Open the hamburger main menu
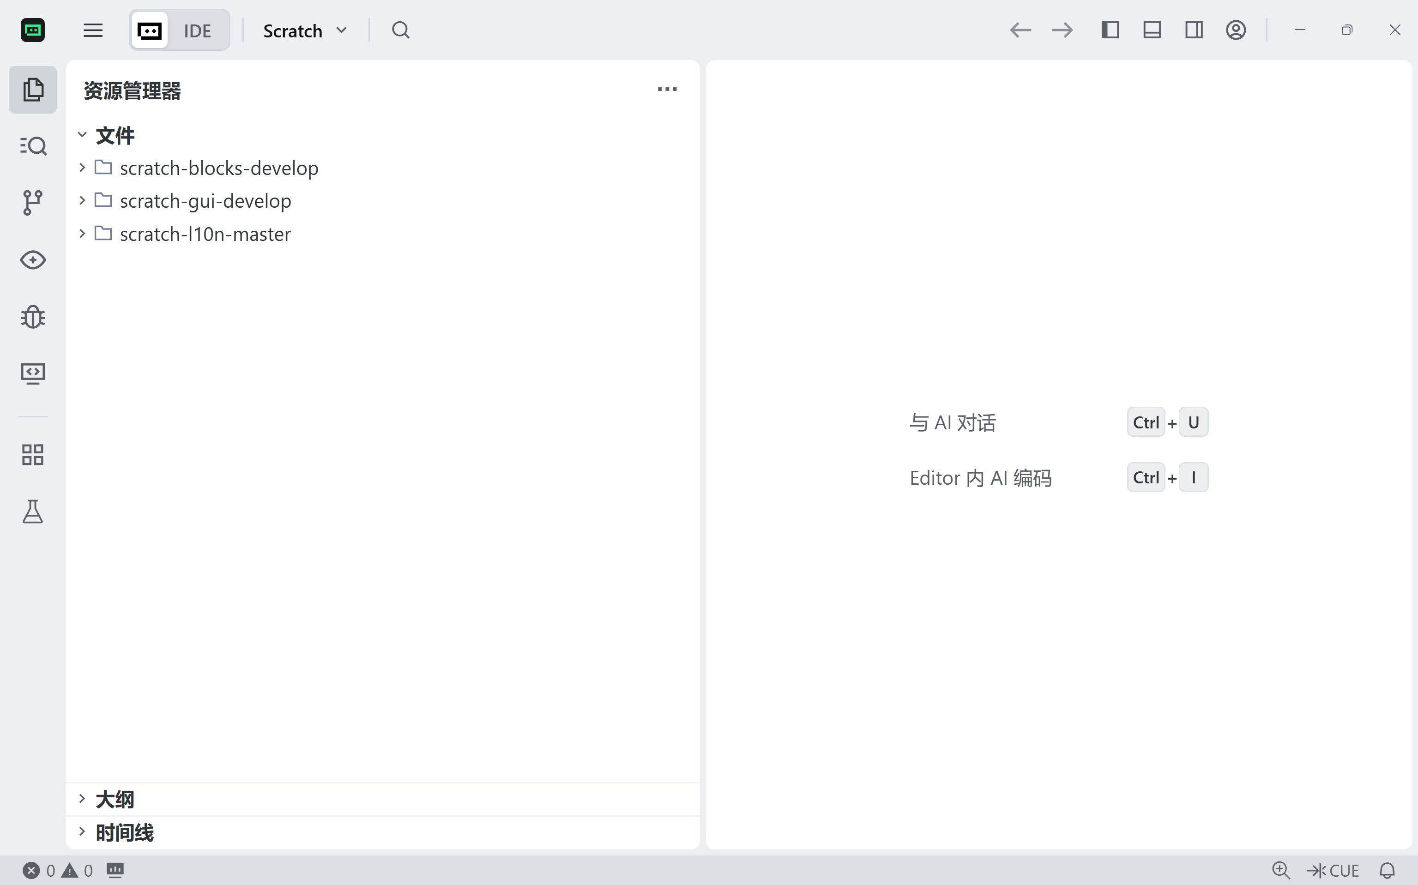The image size is (1418, 885). (93, 30)
